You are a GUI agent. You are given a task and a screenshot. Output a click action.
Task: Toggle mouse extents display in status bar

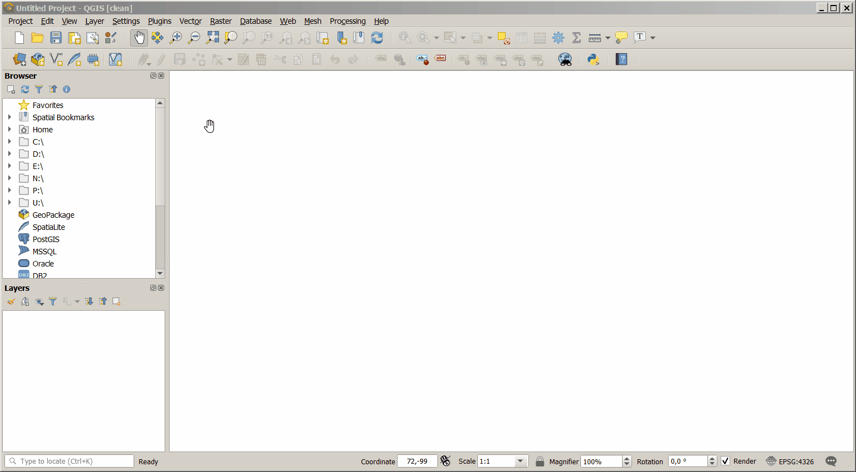[445, 461]
